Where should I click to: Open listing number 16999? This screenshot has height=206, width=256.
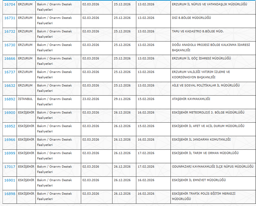(9, 153)
